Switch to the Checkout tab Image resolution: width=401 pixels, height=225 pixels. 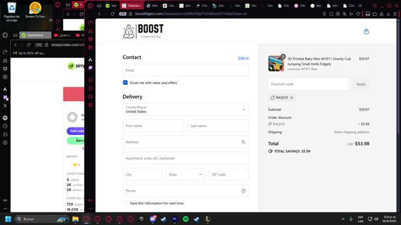tap(132, 6)
